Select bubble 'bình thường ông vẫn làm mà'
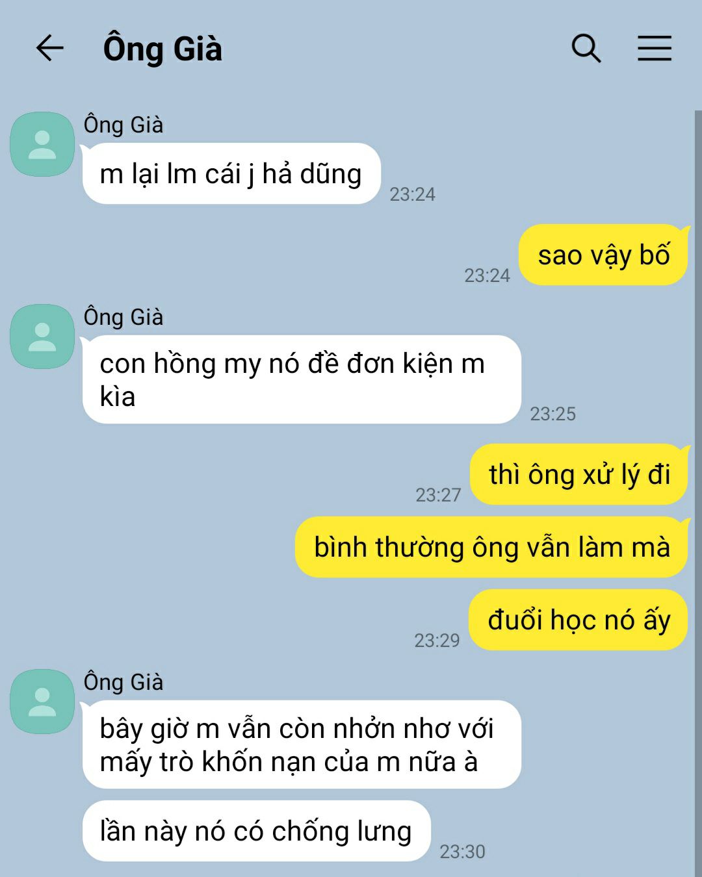 point(491,547)
